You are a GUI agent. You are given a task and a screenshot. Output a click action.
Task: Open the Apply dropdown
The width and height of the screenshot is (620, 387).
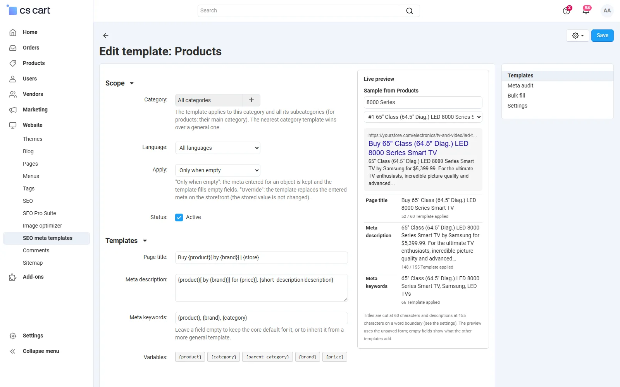(218, 170)
